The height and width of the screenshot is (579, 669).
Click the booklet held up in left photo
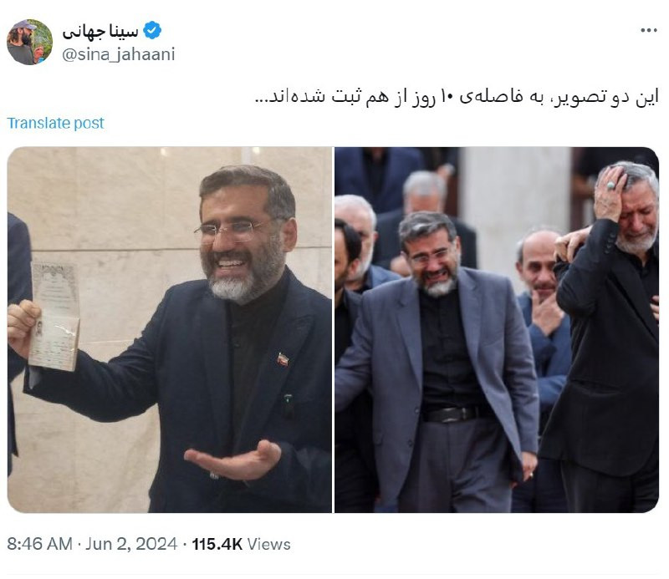tap(54, 316)
